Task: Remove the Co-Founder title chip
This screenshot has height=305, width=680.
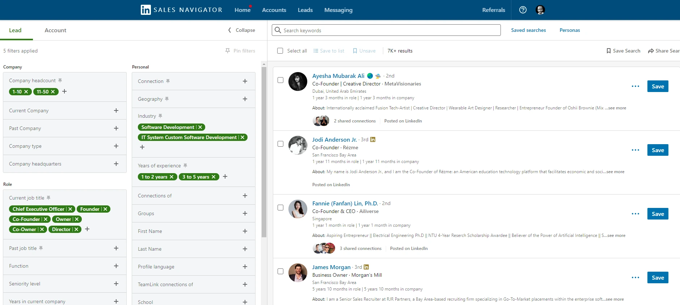Action: tap(46, 219)
